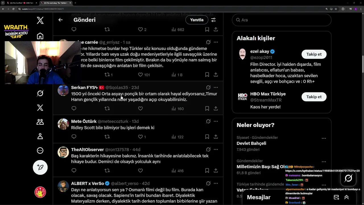This screenshot has width=364, height=205.
Task: Open the floating Grok button above Mesajlar
Action: pyautogui.click(x=348, y=179)
